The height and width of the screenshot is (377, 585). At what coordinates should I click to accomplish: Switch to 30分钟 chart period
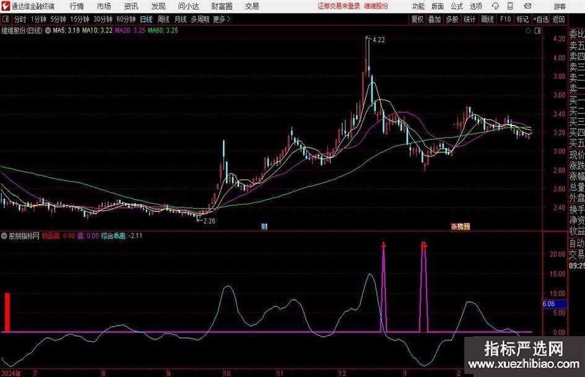point(103,19)
